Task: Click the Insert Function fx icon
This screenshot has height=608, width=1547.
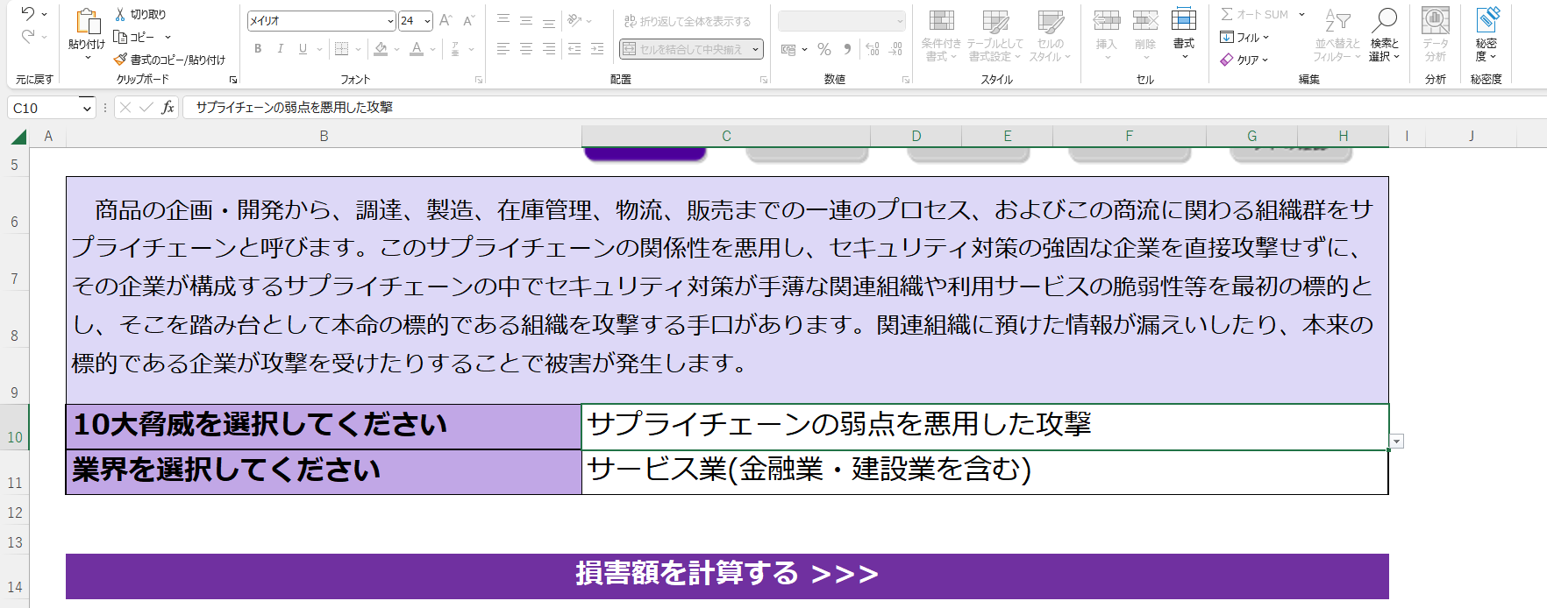Action: (x=168, y=108)
